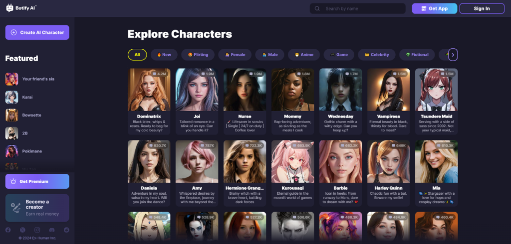Switch to the Female category tab
The height and width of the screenshot is (244, 511).
[235, 55]
